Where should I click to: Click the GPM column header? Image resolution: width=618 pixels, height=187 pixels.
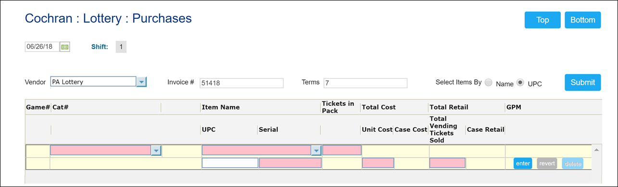pyautogui.click(x=514, y=107)
